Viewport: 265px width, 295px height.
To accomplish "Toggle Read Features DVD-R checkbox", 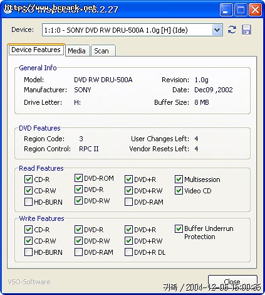I will click(78, 190).
